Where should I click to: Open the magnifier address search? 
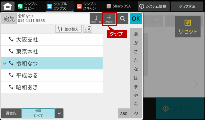122,19
